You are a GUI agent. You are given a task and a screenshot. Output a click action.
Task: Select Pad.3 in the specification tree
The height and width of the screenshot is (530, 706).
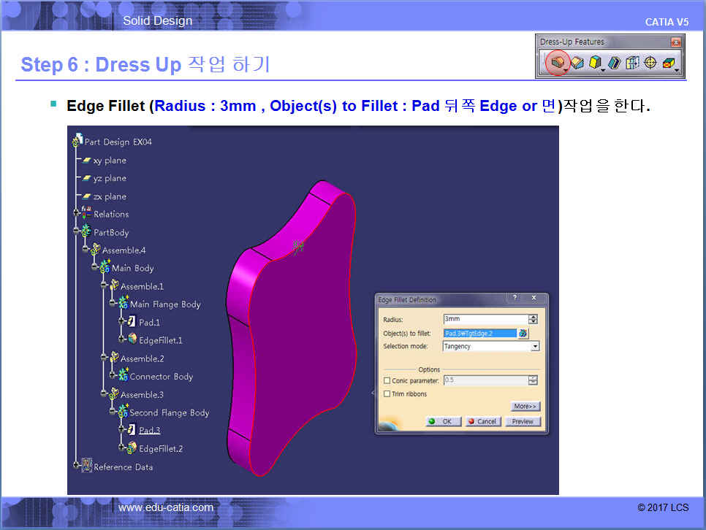149,431
